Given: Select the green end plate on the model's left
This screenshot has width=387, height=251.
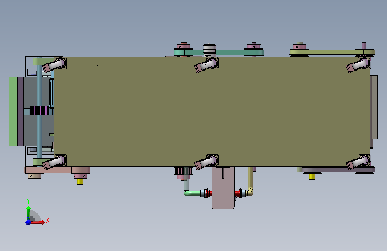Looking at the screenshot, I should click(x=13, y=112).
